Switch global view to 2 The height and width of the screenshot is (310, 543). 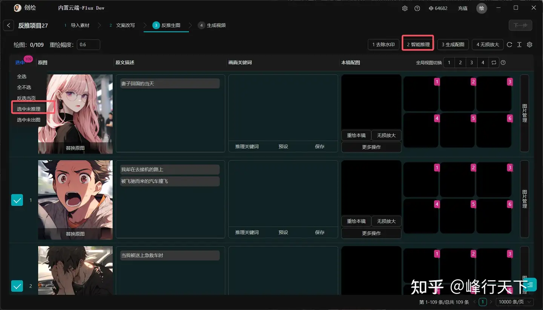click(x=460, y=63)
